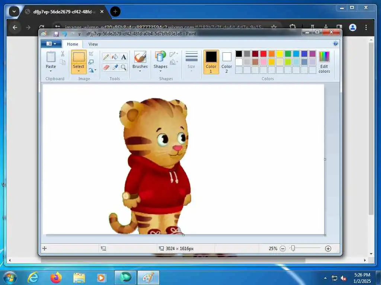Expand the Select dropdown arrow
Viewport: 381px width, 285px height.
coord(79,71)
